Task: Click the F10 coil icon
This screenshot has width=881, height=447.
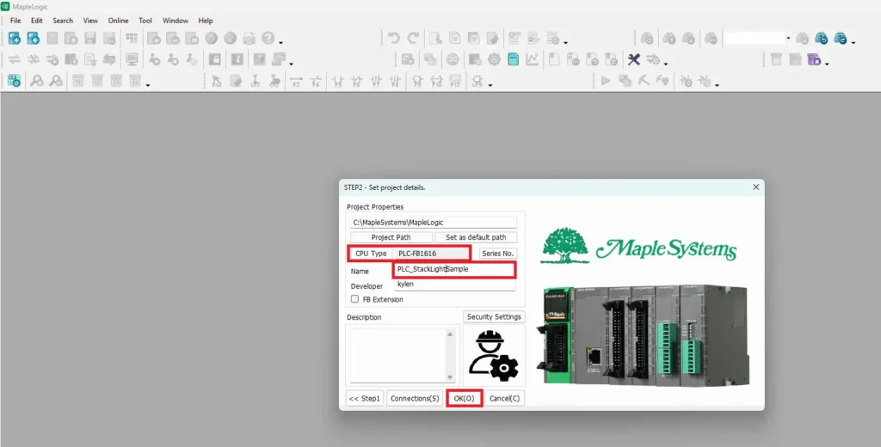Action: coord(436,80)
